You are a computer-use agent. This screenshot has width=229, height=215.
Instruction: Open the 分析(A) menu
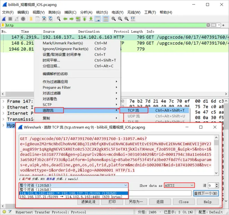[86, 12]
